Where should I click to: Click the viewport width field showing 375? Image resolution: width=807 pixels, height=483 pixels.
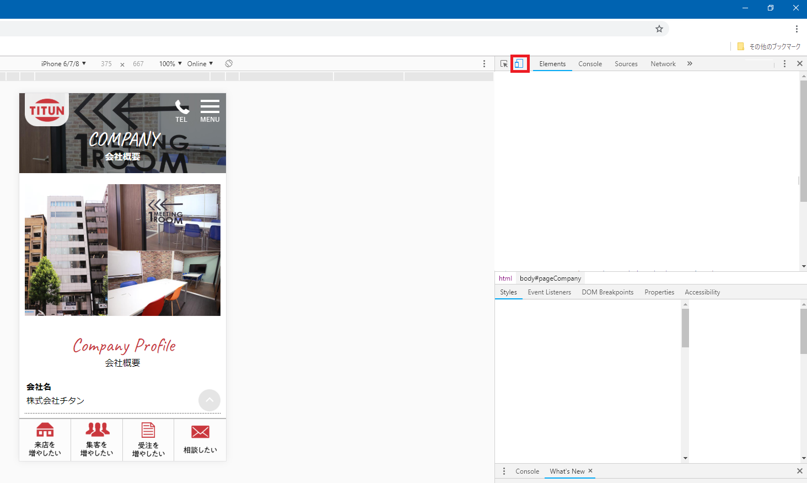(106, 64)
